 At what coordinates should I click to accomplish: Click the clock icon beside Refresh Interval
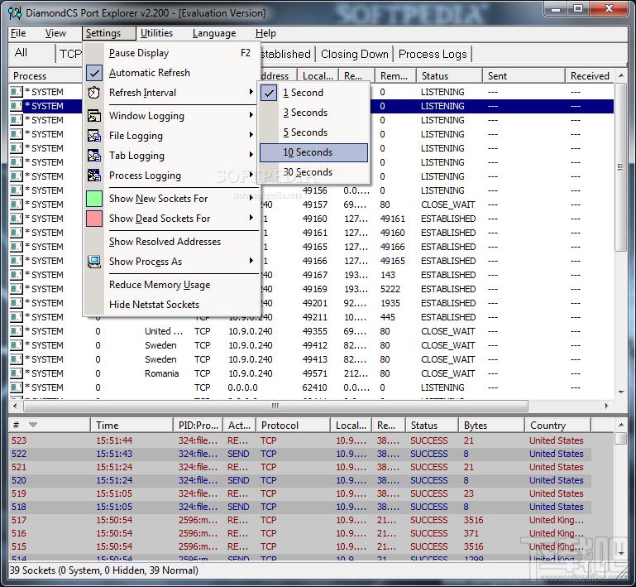tap(94, 93)
